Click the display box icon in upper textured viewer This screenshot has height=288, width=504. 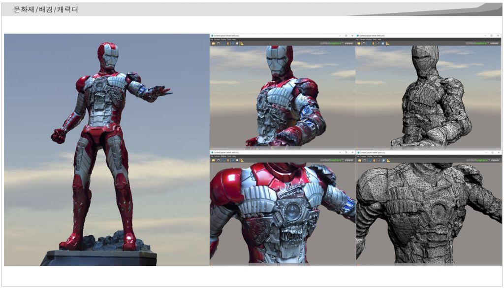237,43
